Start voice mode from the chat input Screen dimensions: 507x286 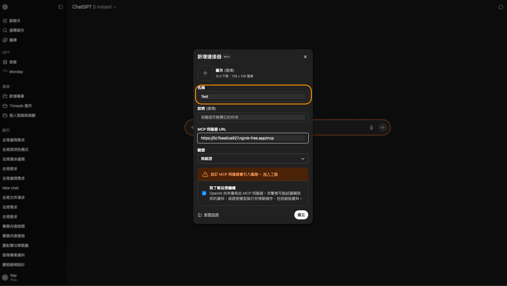[383, 127]
